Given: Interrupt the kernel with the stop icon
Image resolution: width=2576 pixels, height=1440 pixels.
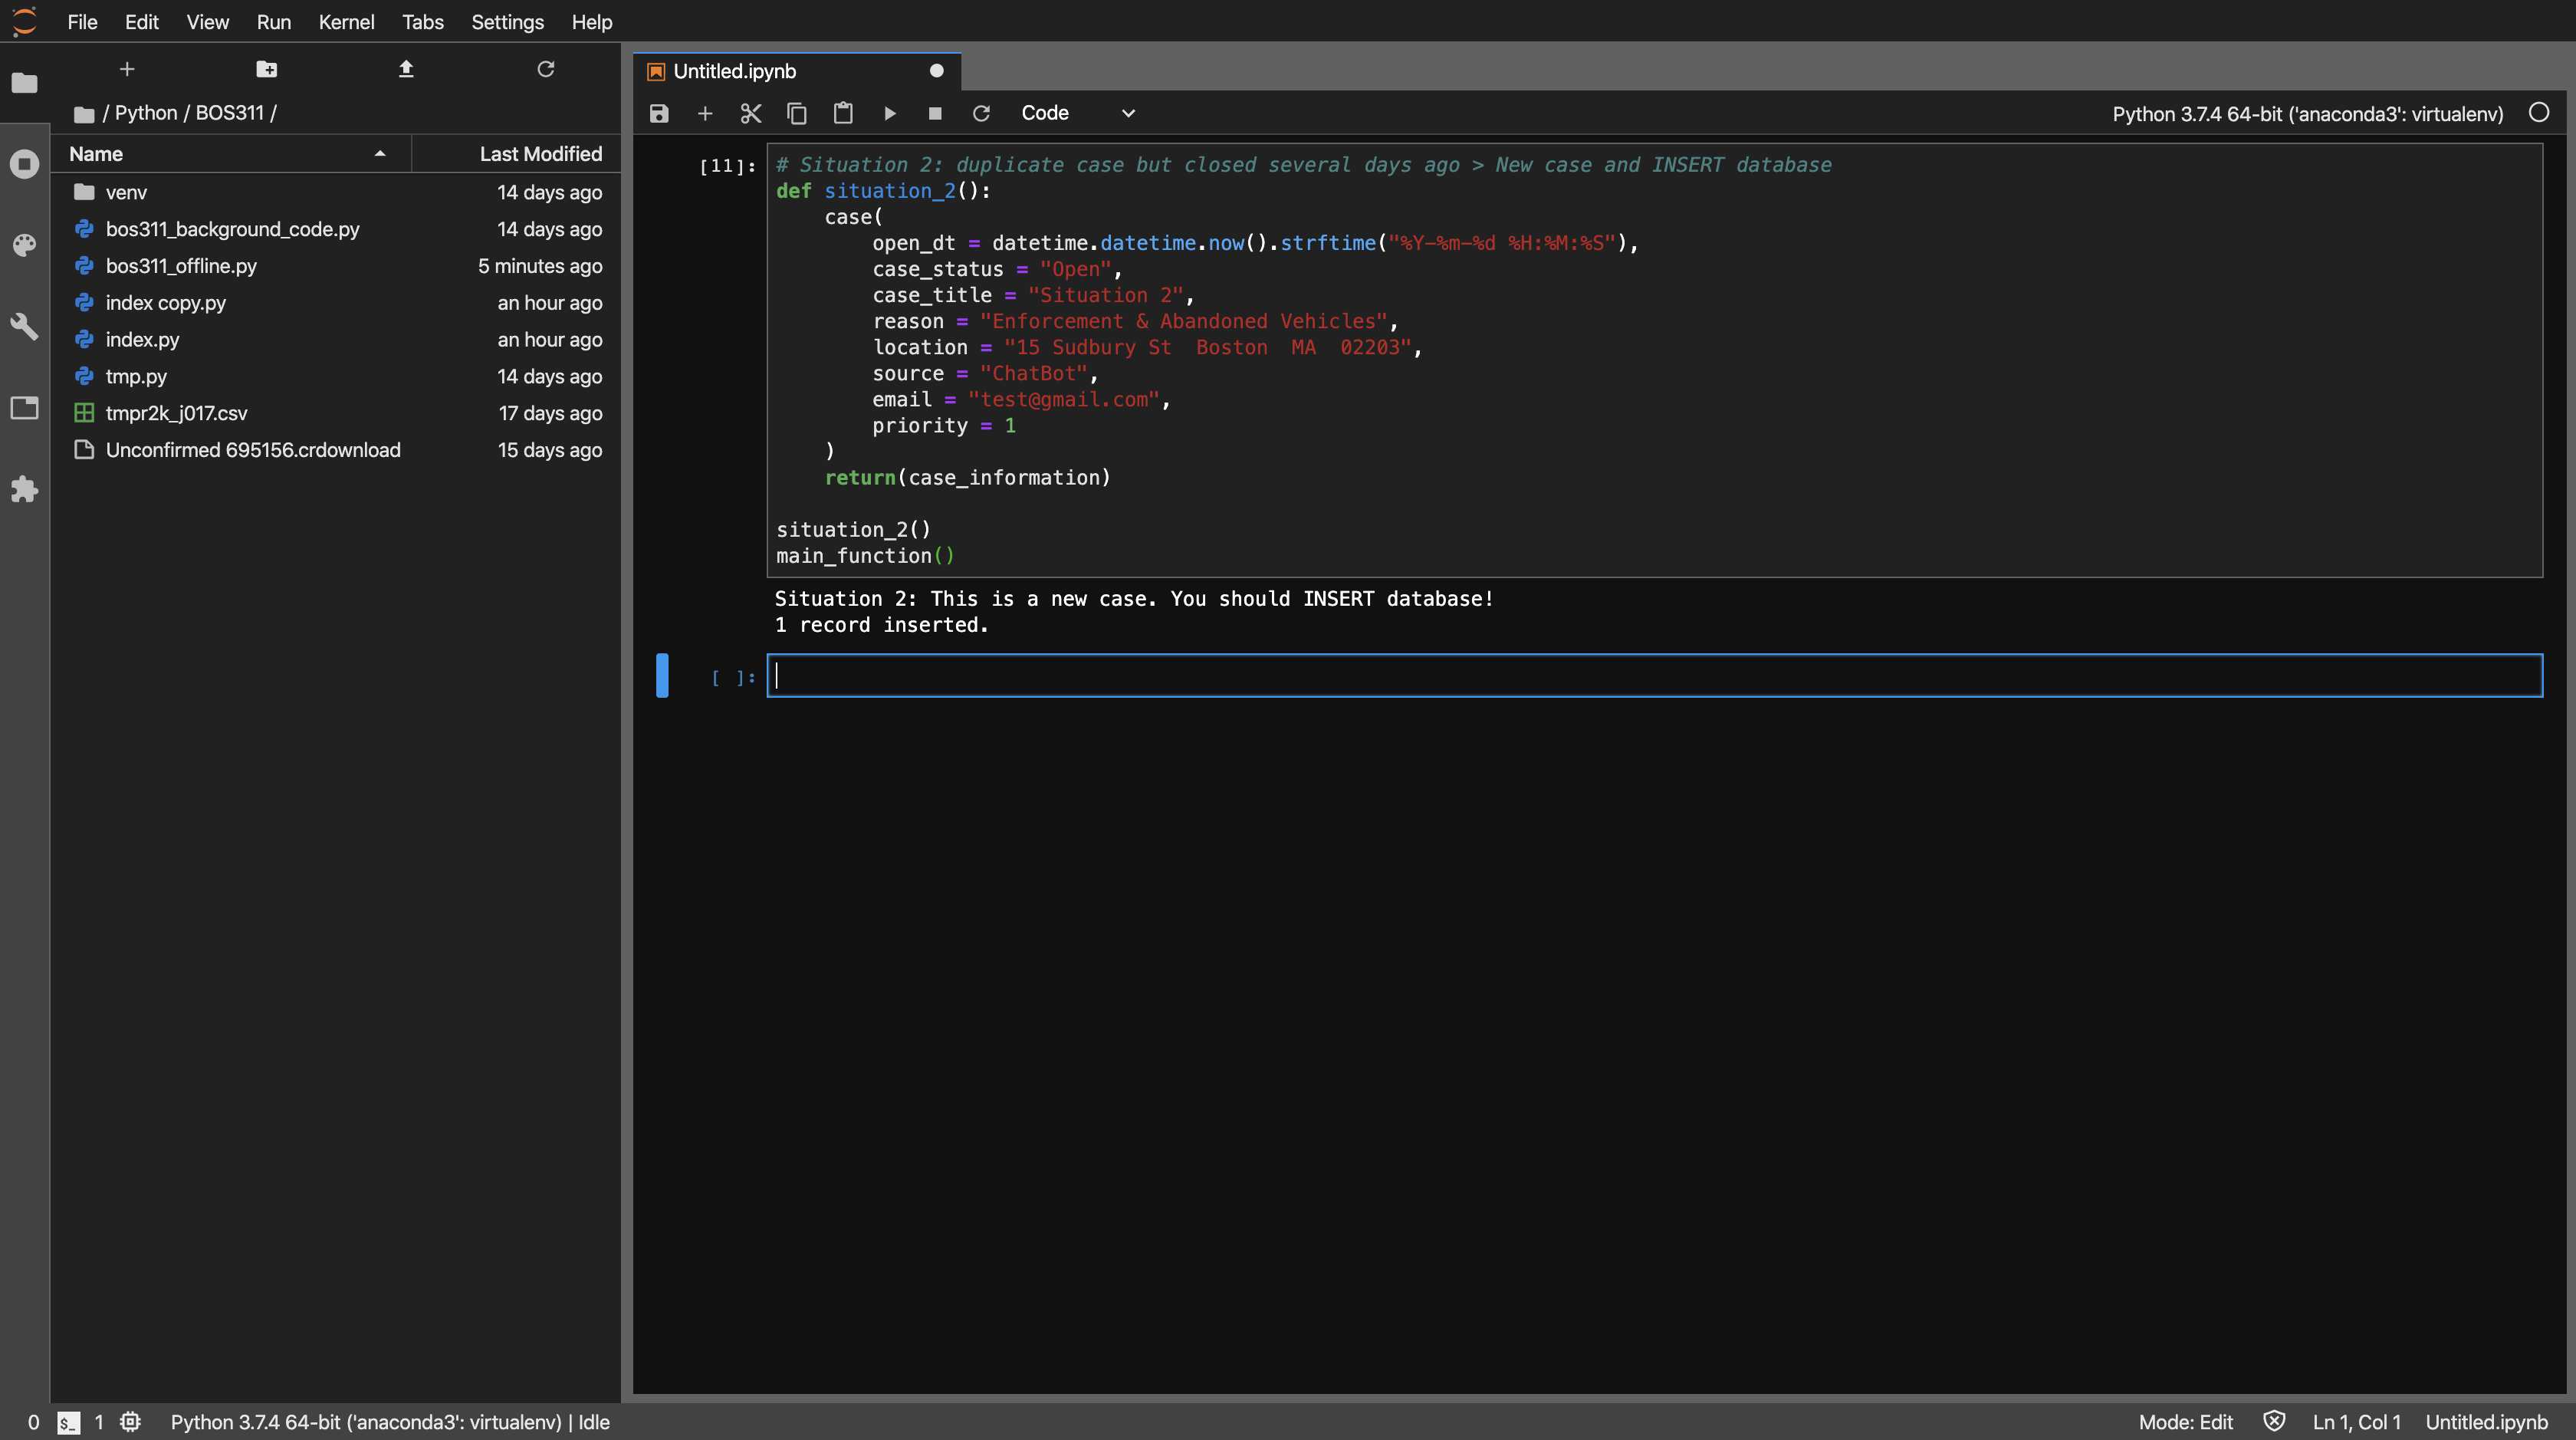Looking at the screenshot, I should coord(935,113).
